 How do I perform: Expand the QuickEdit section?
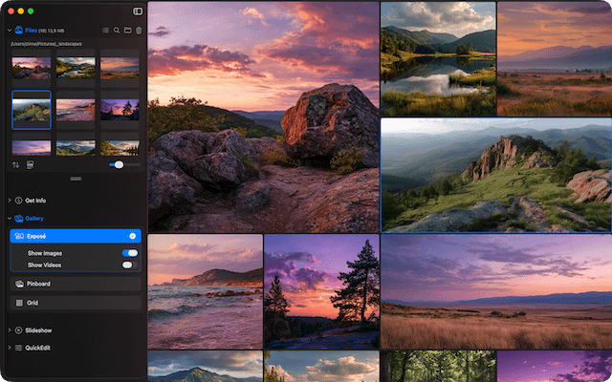[x=9, y=348]
